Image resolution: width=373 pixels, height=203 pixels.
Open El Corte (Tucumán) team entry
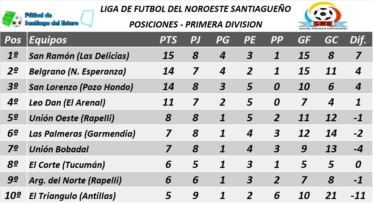[x=67, y=165]
